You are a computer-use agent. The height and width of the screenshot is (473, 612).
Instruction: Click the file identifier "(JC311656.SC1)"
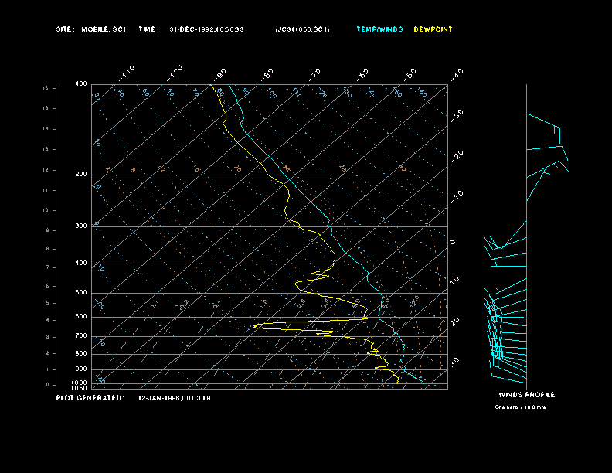click(x=302, y=29)
